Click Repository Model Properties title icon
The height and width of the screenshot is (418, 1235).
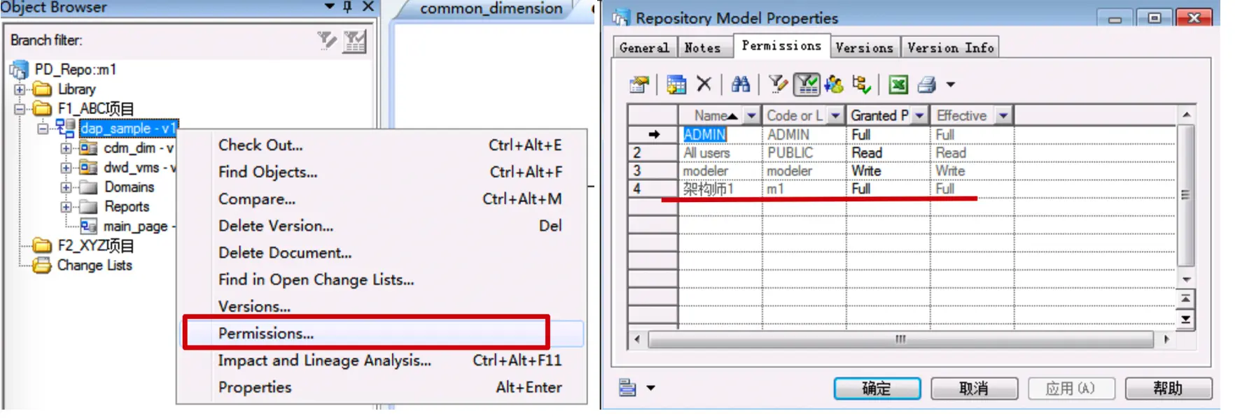pyautogui.click(x=620, y=17)
